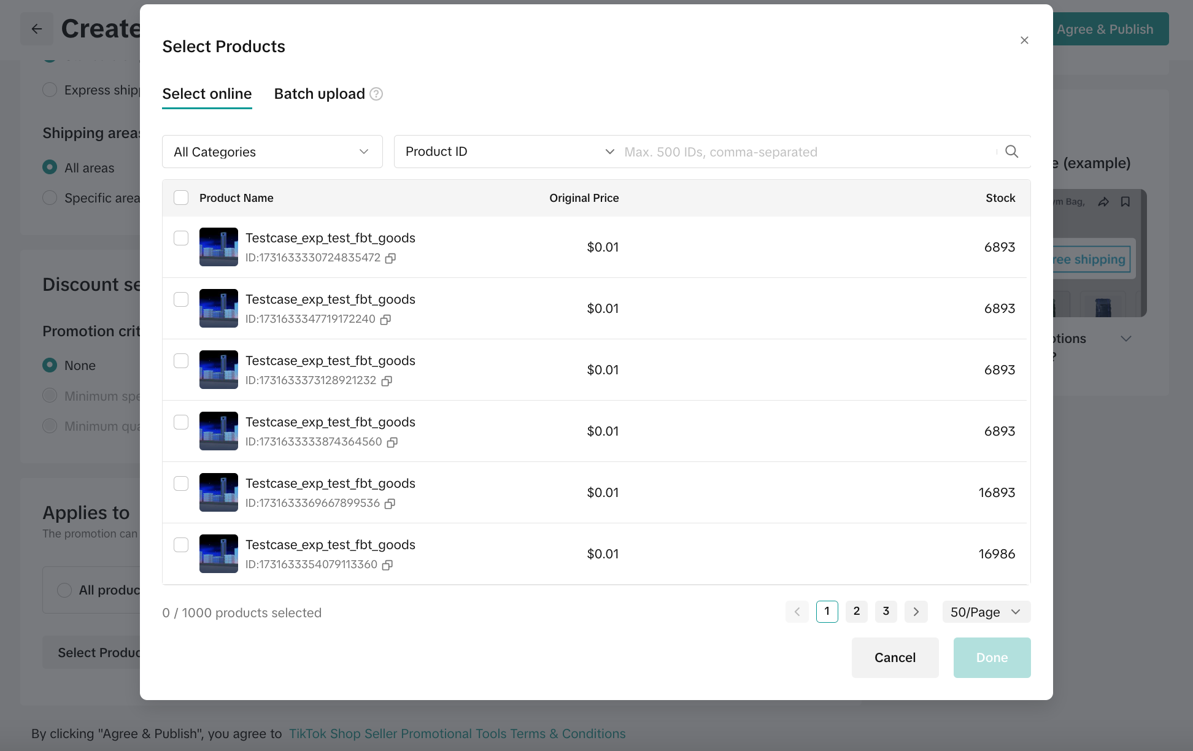Copy product ID ending in 835472
This screenshot has width=1193, height=751.
coord(390,258)
